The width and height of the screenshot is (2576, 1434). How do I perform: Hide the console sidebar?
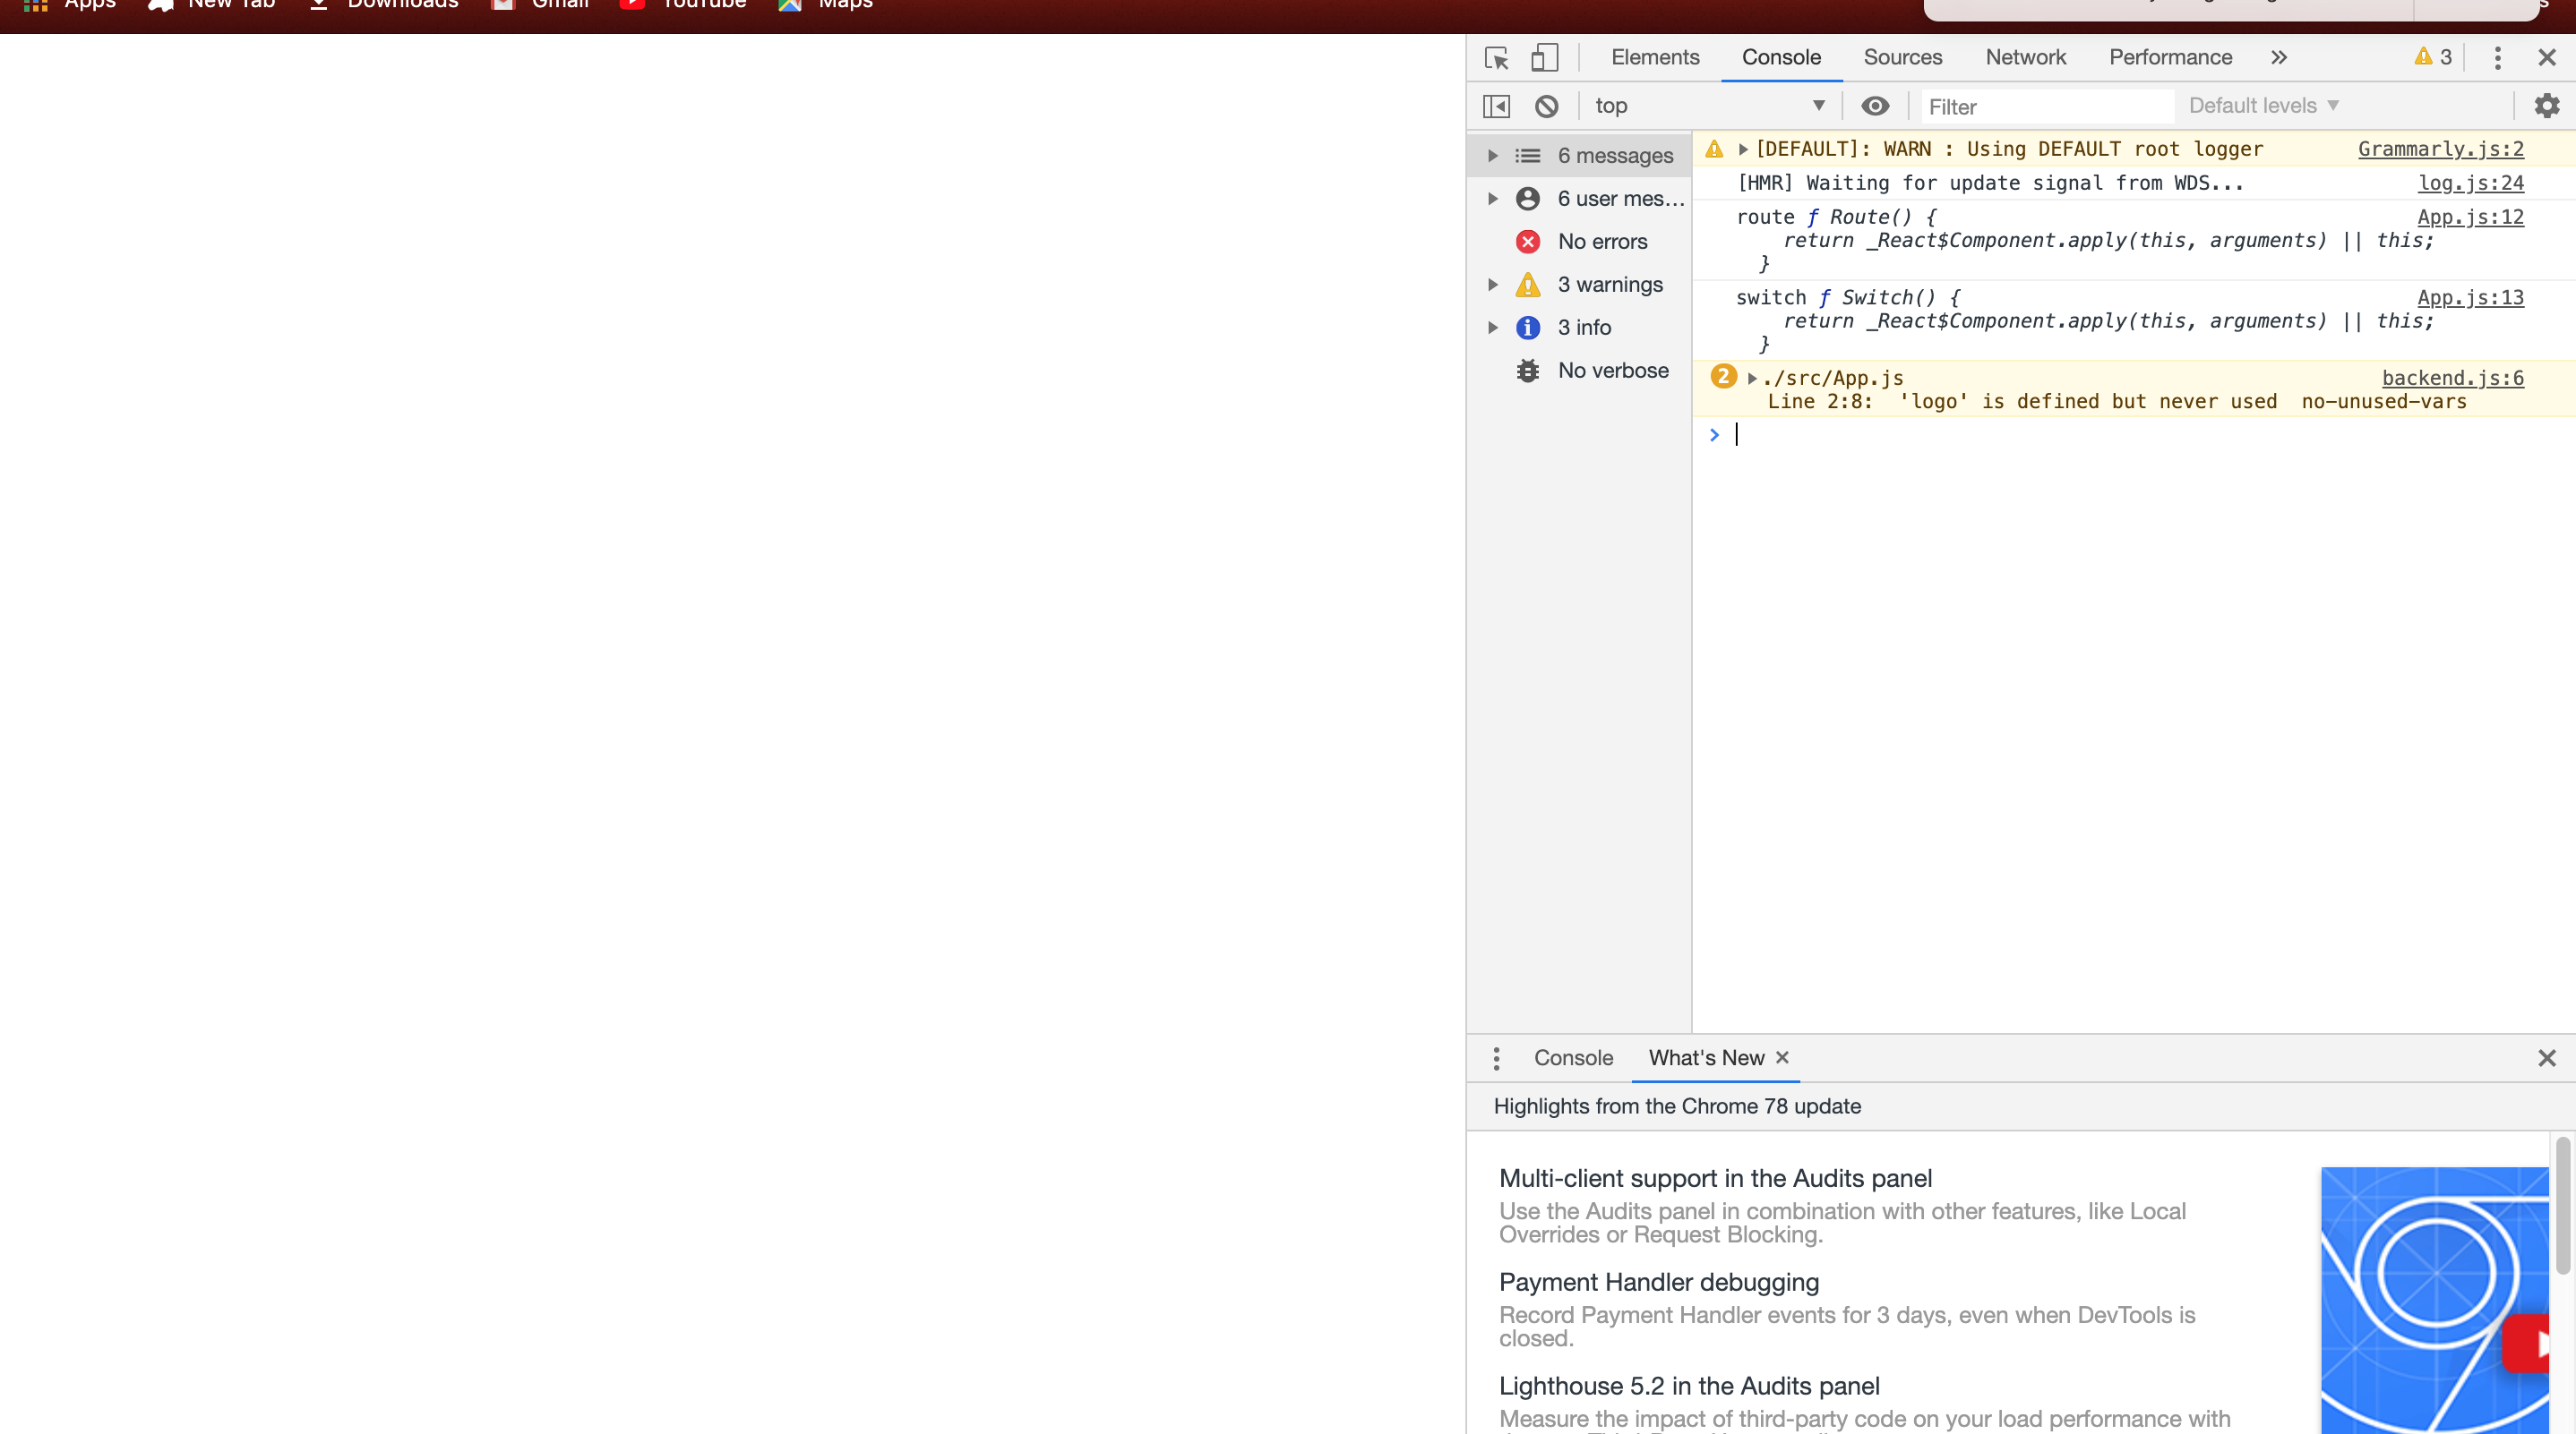[x=1496, y=106]
